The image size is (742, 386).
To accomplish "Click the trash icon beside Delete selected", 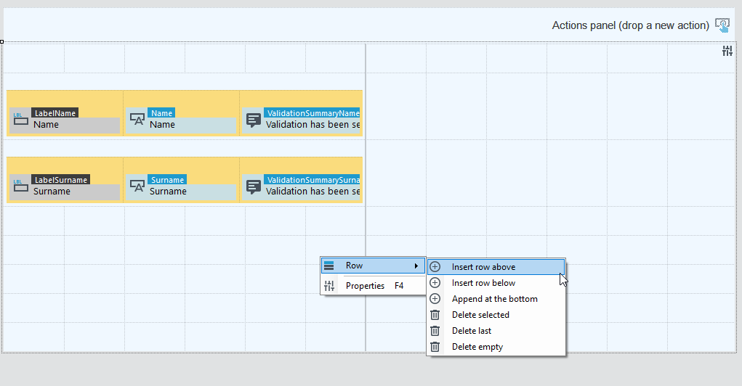I will click(x=435, y=315).
